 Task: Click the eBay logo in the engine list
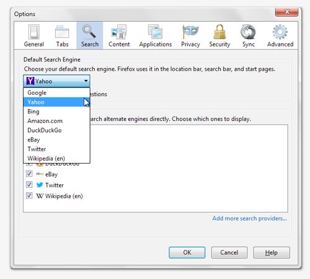click(40, 174)
